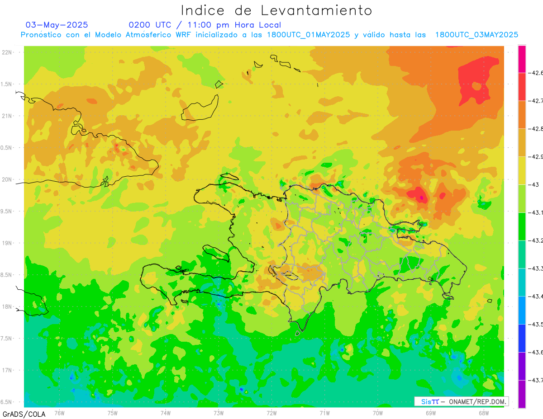Click the magenta swatch atop the color legend
This screenshot has height=419, width=543.
click(x=522, y=59)
